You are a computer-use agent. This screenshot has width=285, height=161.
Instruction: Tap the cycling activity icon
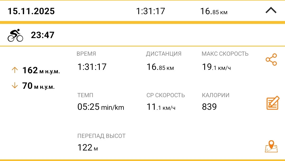pos(15,35)
